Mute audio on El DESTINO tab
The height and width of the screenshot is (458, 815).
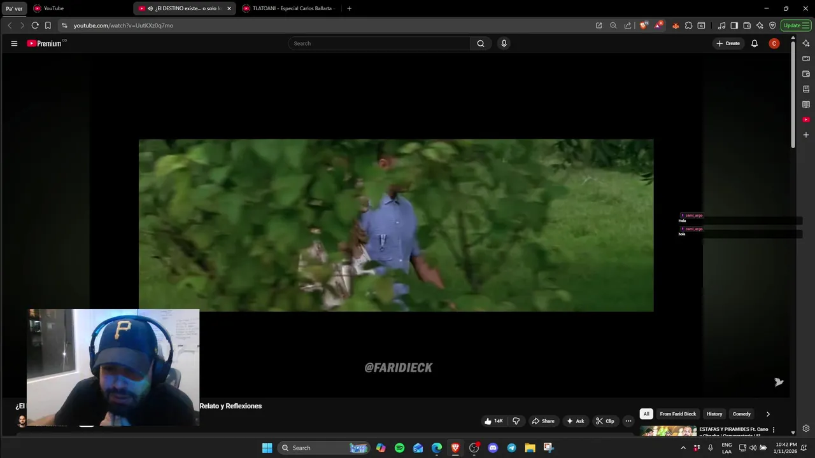(150, 8)
